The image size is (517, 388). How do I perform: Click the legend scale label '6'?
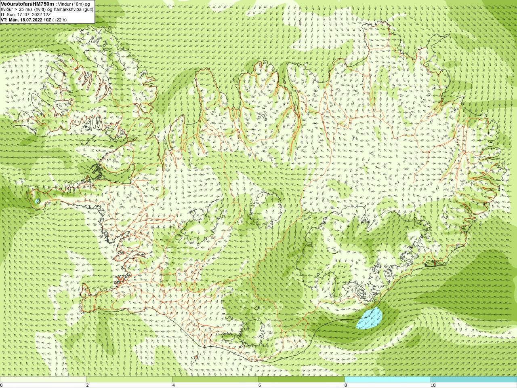(259, 385)
